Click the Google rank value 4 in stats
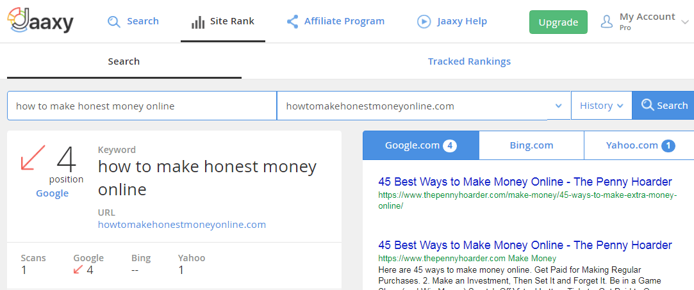 coord(90,270)
